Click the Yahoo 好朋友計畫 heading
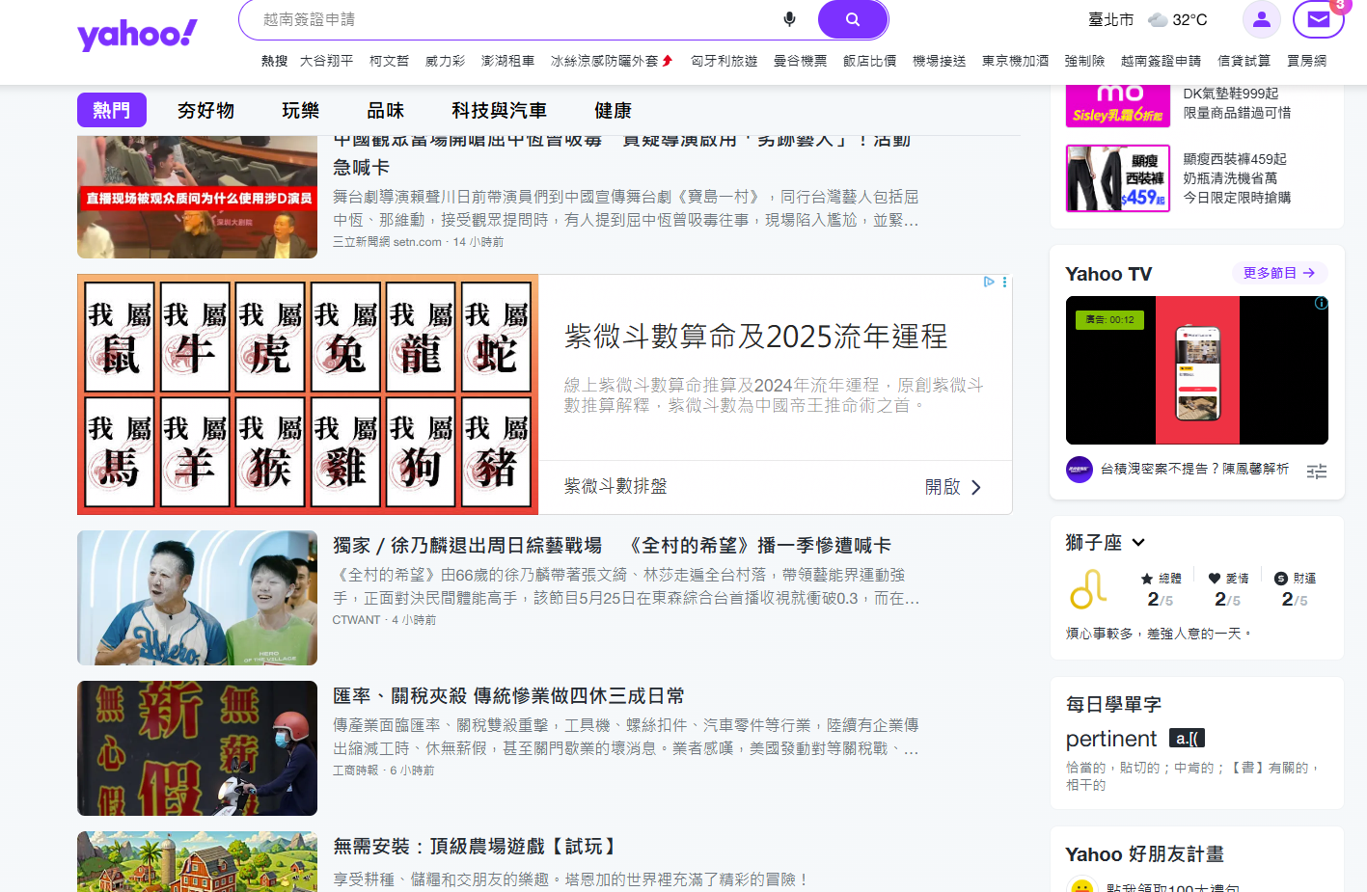This screenshot has height=892, width=1367. tap(1144, 854)
